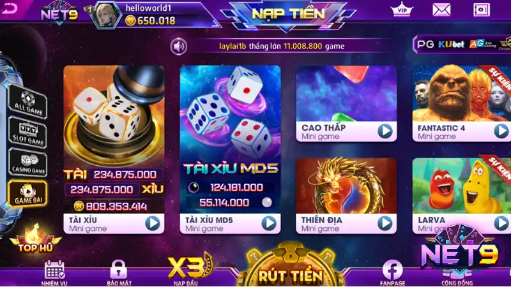This screenshot has height=287, width=511.
Task: Click the Nạp Tiền deposit button
Action: pyautogui.click(x=289, y=14)
